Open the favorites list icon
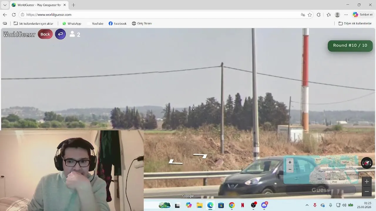 [x=329, y=15]
